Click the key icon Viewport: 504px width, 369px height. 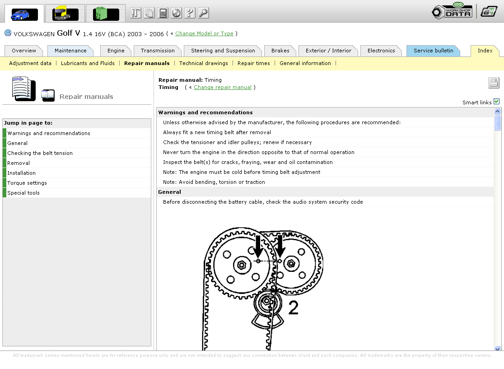(204, 13)
